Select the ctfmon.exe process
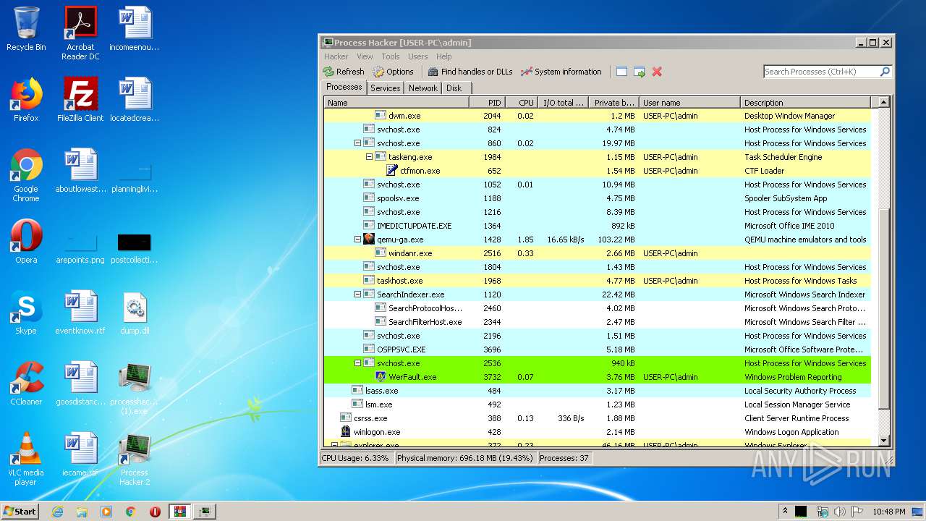926x521 pixels. (598, 171)
